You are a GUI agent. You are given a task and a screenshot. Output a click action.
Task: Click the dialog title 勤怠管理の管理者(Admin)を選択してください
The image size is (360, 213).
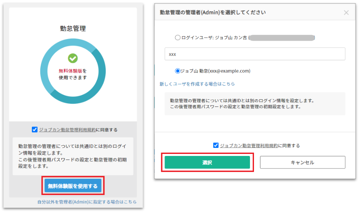click(212, 12)
